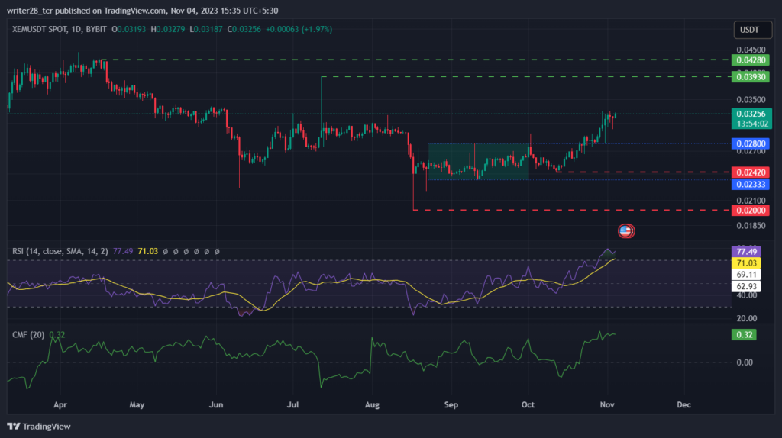Click the May label on time axis
Viewport: 782px width, 438px height.
(137, 404)
